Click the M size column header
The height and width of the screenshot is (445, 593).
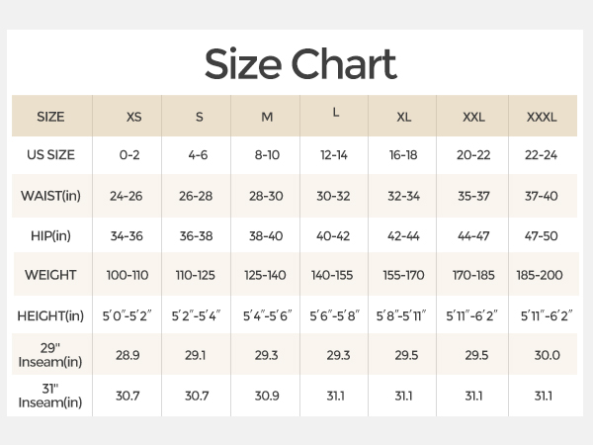point(267,117)
